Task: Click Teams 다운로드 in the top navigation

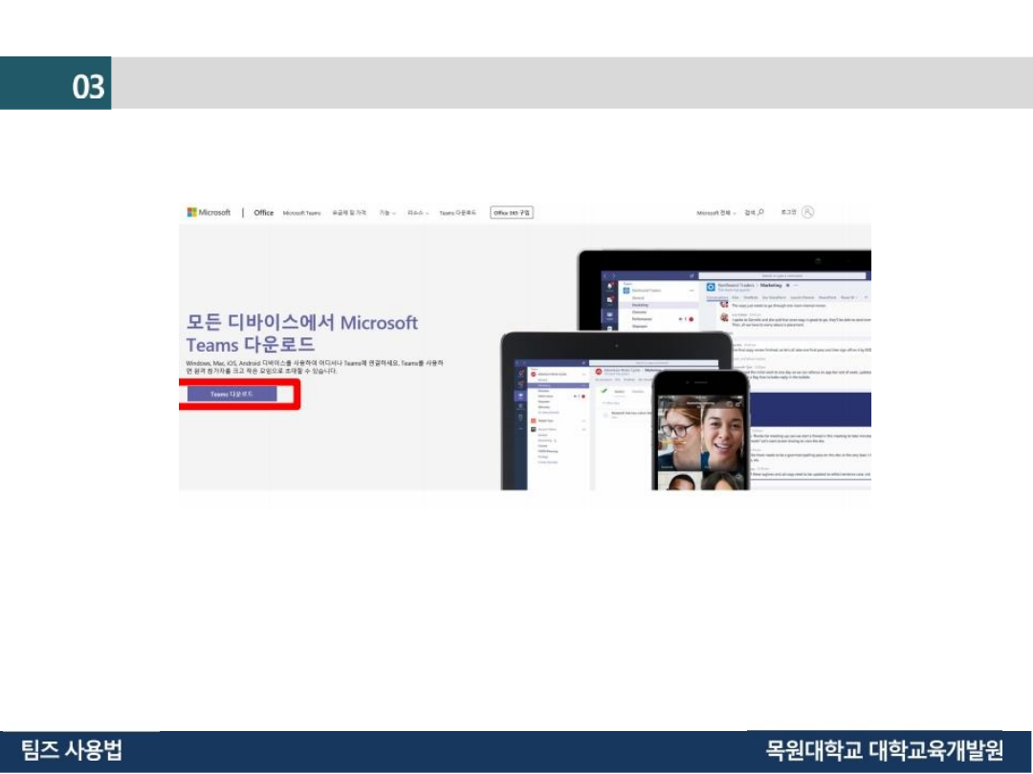Action: [x=457, y=213]
